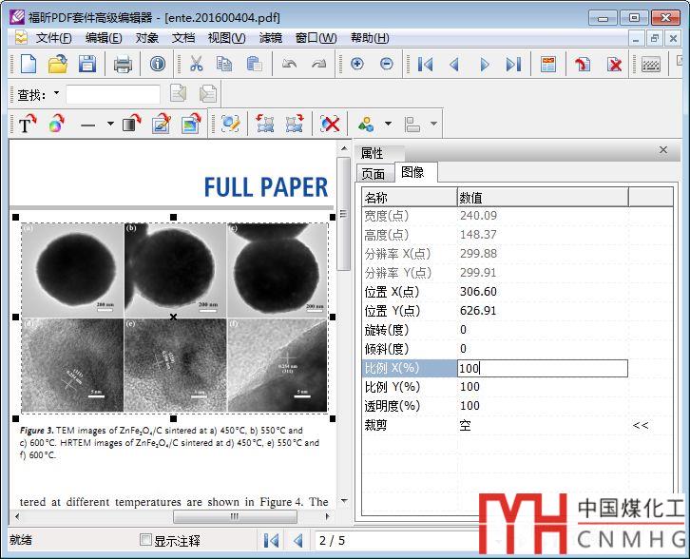Jump to first page in top toolbar

click(426, 64)
